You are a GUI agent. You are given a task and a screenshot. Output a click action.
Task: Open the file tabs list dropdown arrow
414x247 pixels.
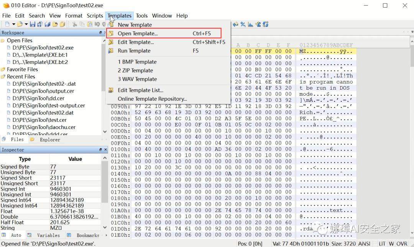coord(412,32)
